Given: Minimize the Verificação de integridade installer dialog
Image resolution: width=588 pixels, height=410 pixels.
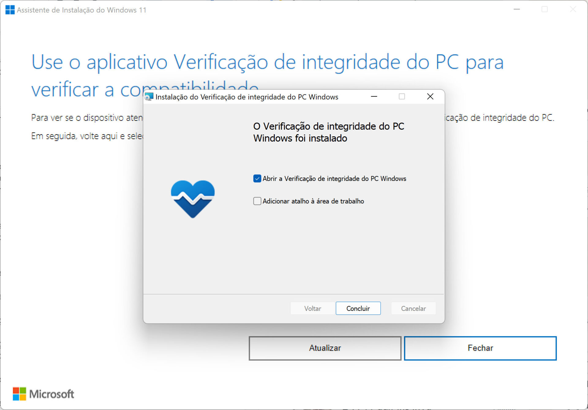Looking at the screenshot, I should [x=374, y=97].
